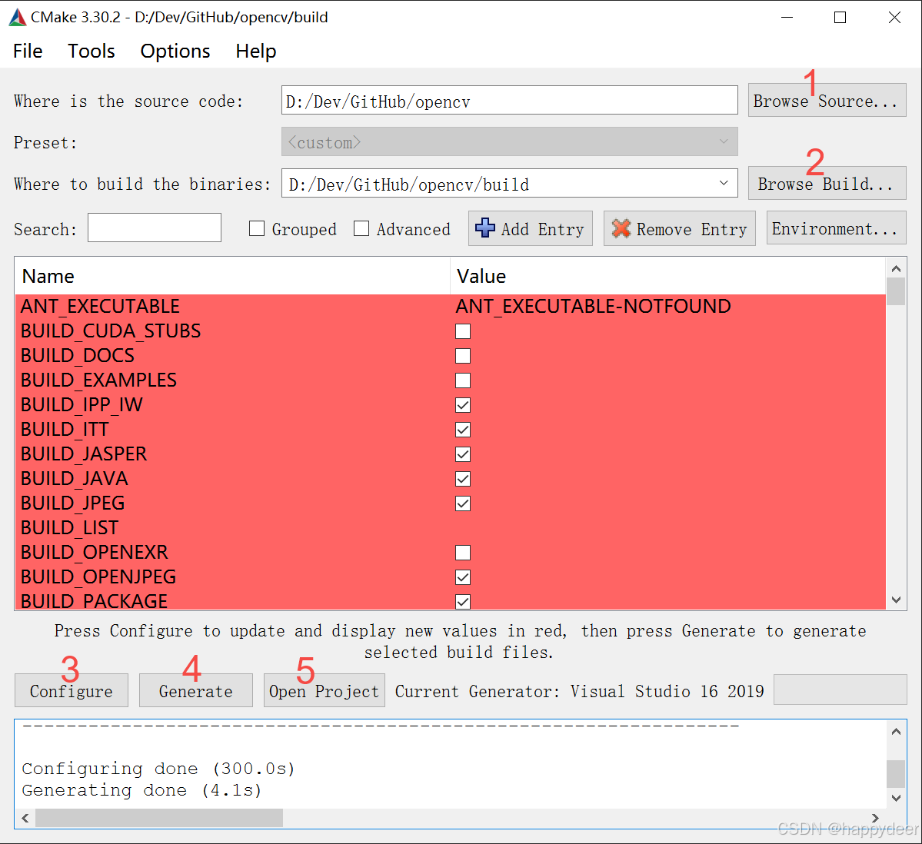Close the CMake window
This screenshot has height=844, width=922.
894,17
